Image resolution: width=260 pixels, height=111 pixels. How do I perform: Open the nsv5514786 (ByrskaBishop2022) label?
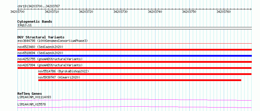coord(63,71)
